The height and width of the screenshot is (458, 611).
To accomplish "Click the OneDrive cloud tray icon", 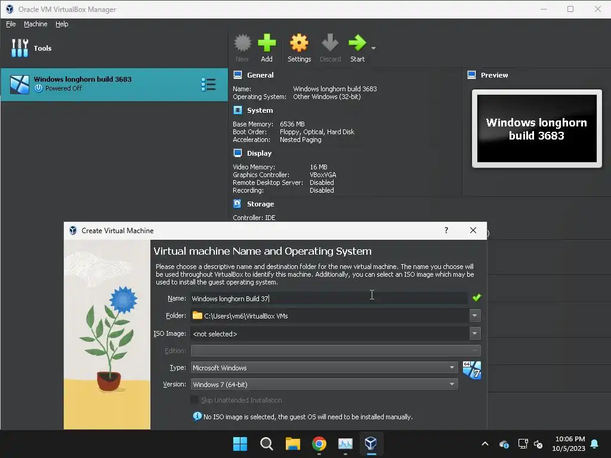I will (x=504, y=444).
